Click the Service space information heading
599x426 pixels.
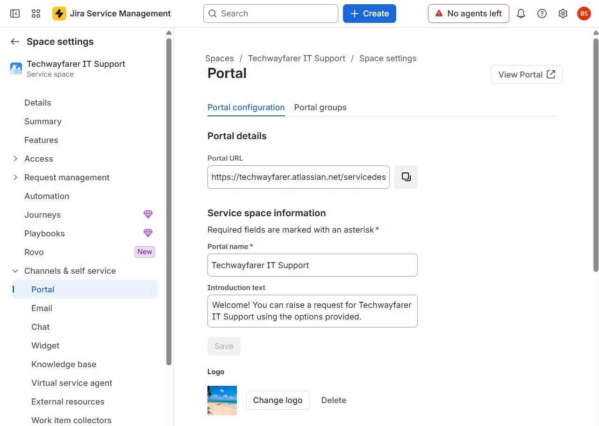click(267, 213)
